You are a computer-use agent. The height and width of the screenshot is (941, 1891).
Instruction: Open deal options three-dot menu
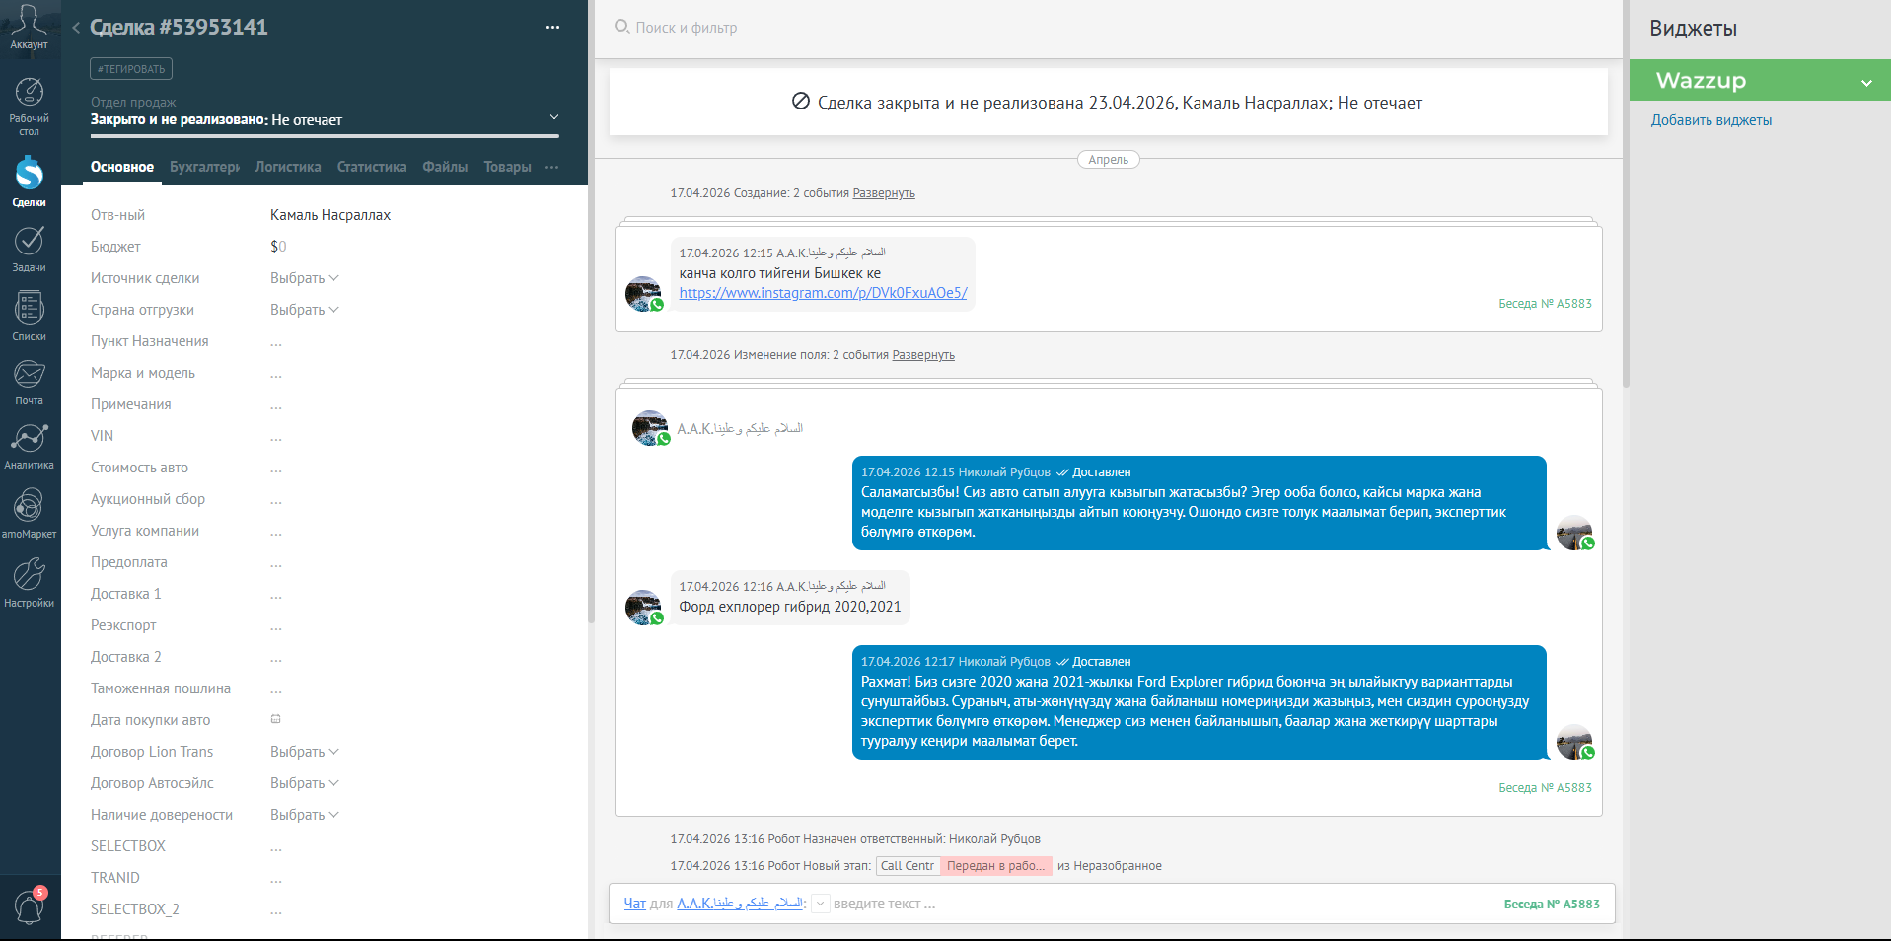pos(552,28)
